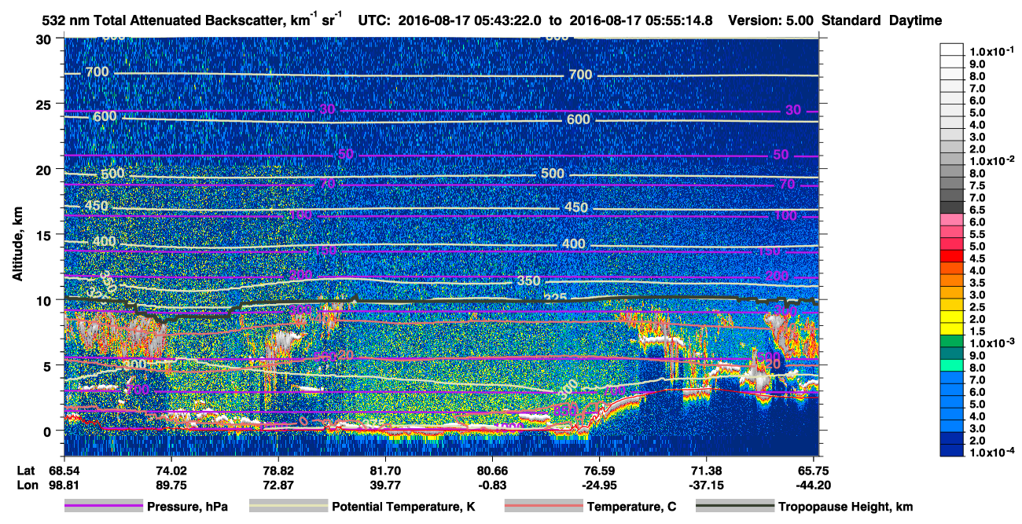Click longitude value 39.77

point(385,486)
